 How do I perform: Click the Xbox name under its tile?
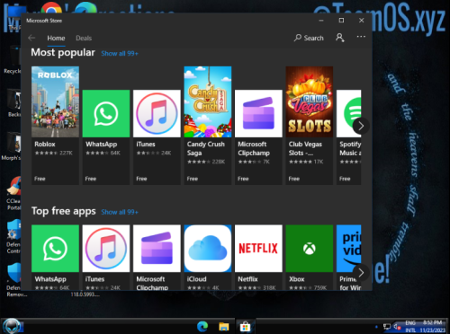coord(297,279)
